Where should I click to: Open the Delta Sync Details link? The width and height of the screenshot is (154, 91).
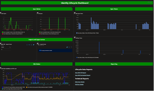point(80,82)
